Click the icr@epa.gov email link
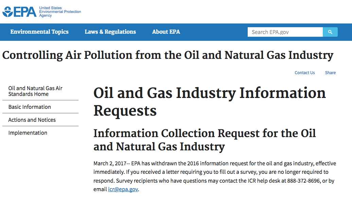 coord(123,189)
